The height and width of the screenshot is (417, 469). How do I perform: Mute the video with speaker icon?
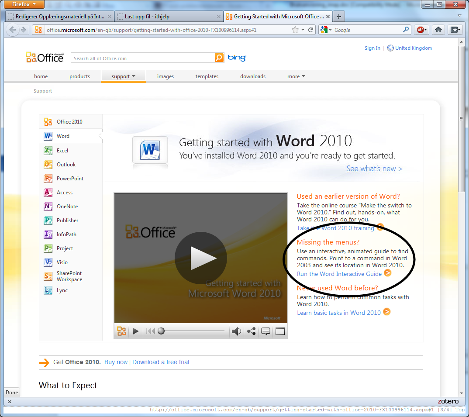click(236, 331)
